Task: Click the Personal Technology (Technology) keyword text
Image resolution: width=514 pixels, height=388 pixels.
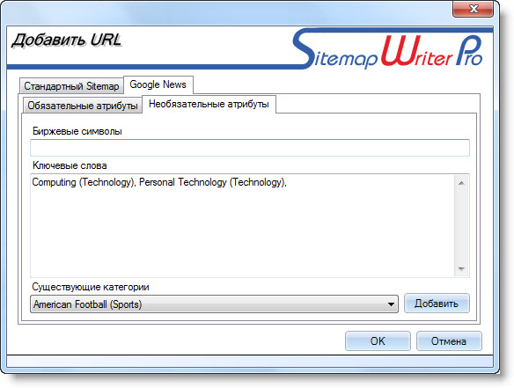Action: point(212,182)
